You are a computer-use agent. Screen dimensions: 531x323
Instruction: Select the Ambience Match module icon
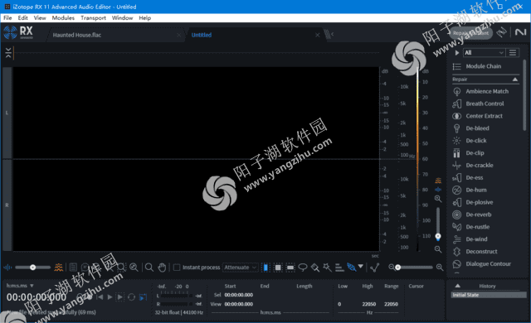tap(457, 92)
